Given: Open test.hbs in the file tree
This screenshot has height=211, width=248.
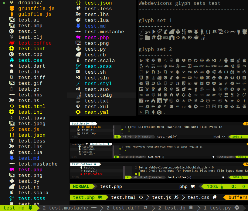Looking at the screenshot, I should pyautogui.click(x=30, y=95).
